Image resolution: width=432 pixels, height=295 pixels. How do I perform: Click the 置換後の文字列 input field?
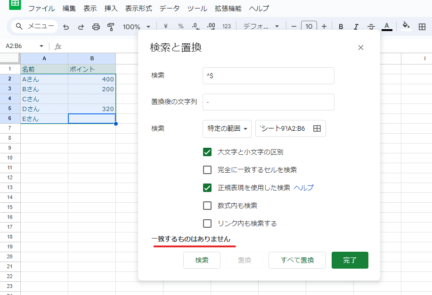point(269,102)
